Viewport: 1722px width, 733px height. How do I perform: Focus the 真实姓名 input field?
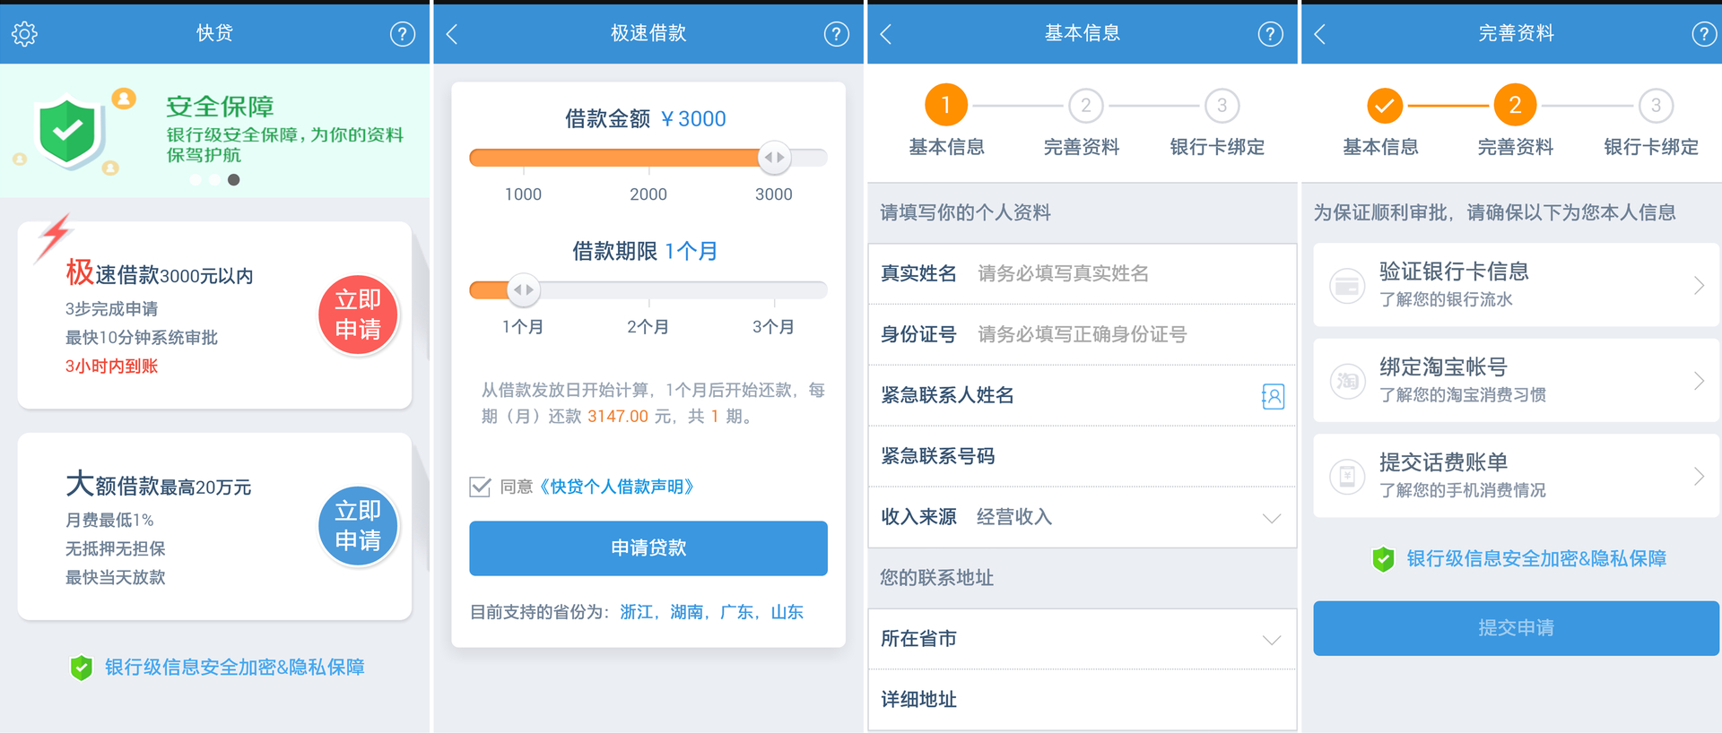(1130, 273)
